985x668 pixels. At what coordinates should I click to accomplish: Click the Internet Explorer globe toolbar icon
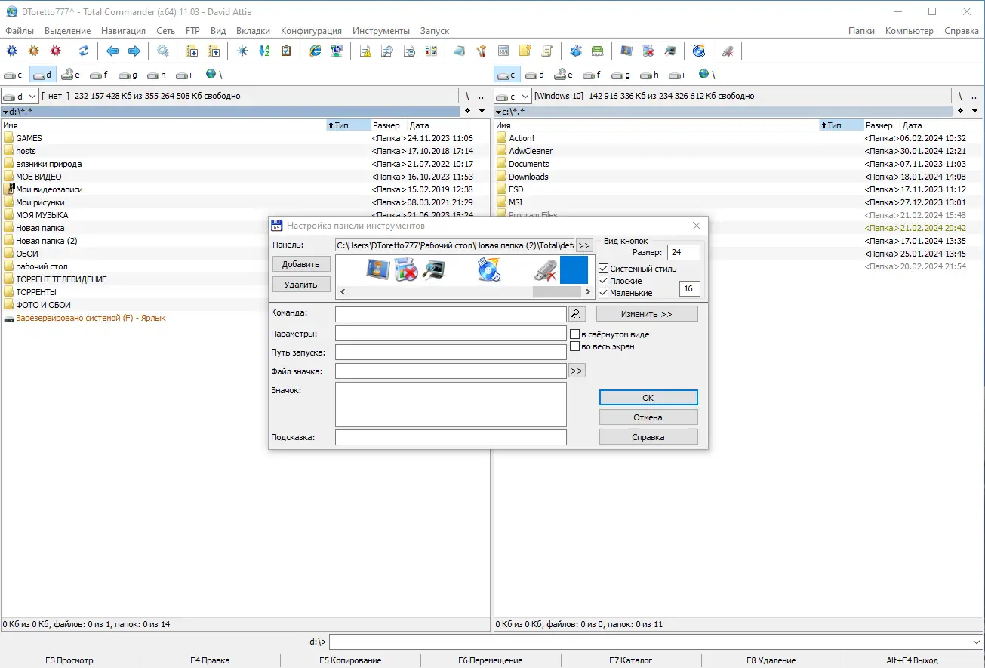click(315, 51)
